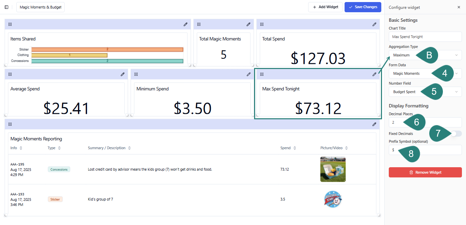Click the Chart Title input field
The width and height of the screenshot is (466, 225).
click(425, 37)
